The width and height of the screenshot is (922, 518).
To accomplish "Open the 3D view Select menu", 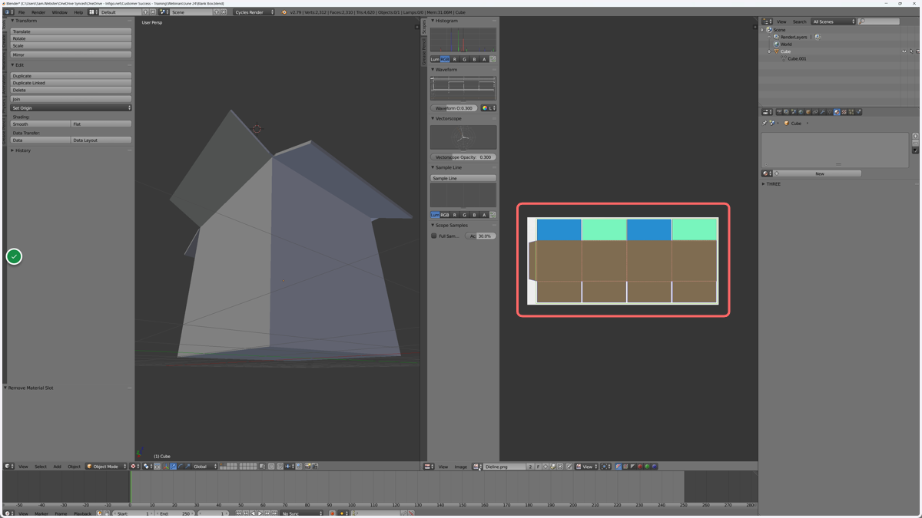I will [x=41, y=466].
